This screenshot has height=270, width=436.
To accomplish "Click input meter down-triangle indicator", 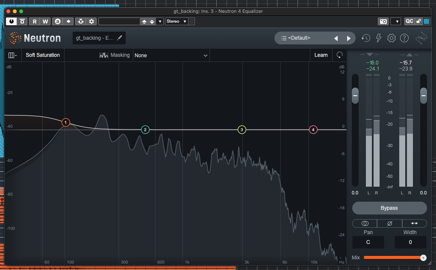I will click(370, 54).
